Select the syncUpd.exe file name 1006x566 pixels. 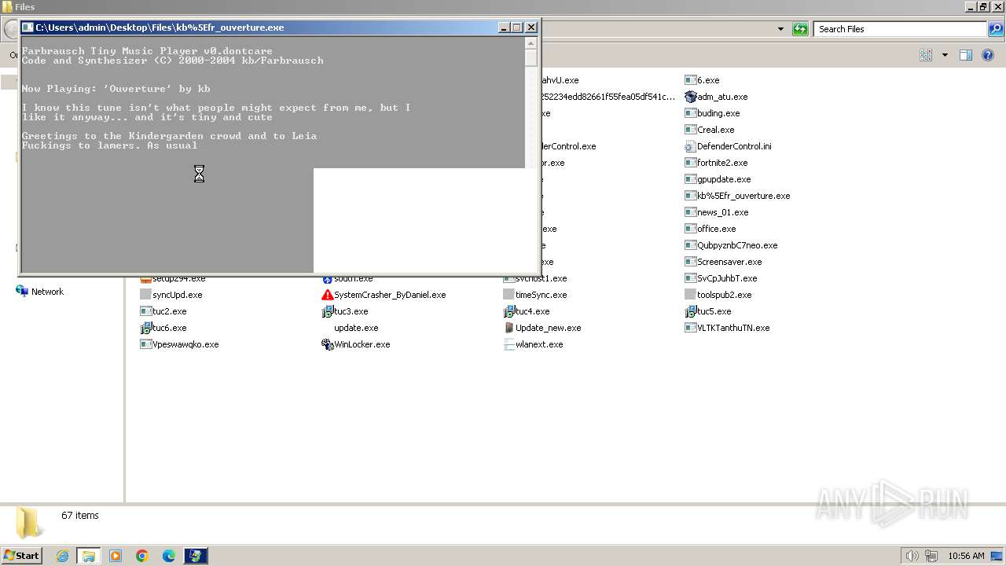pos(178,295)
